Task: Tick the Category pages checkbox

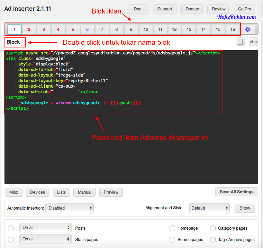Action: pos(213,228)
